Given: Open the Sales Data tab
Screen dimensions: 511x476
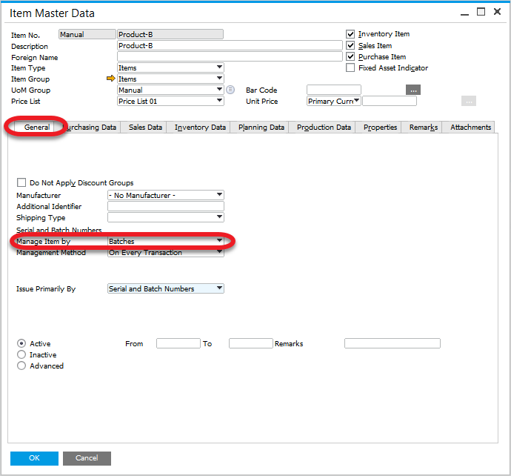Looking at the screenshot, I should point(145,127).
